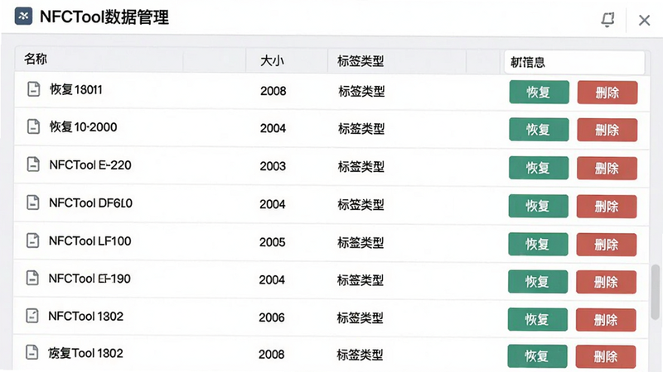Viewport: 663px width, 372px height.
Task: Select the name NFCTool E-220
Action: [90, 165]
